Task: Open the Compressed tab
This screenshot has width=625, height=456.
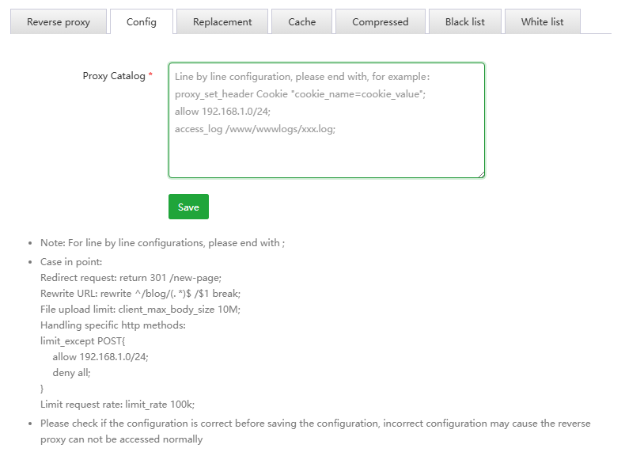Action: coord(381,22)
